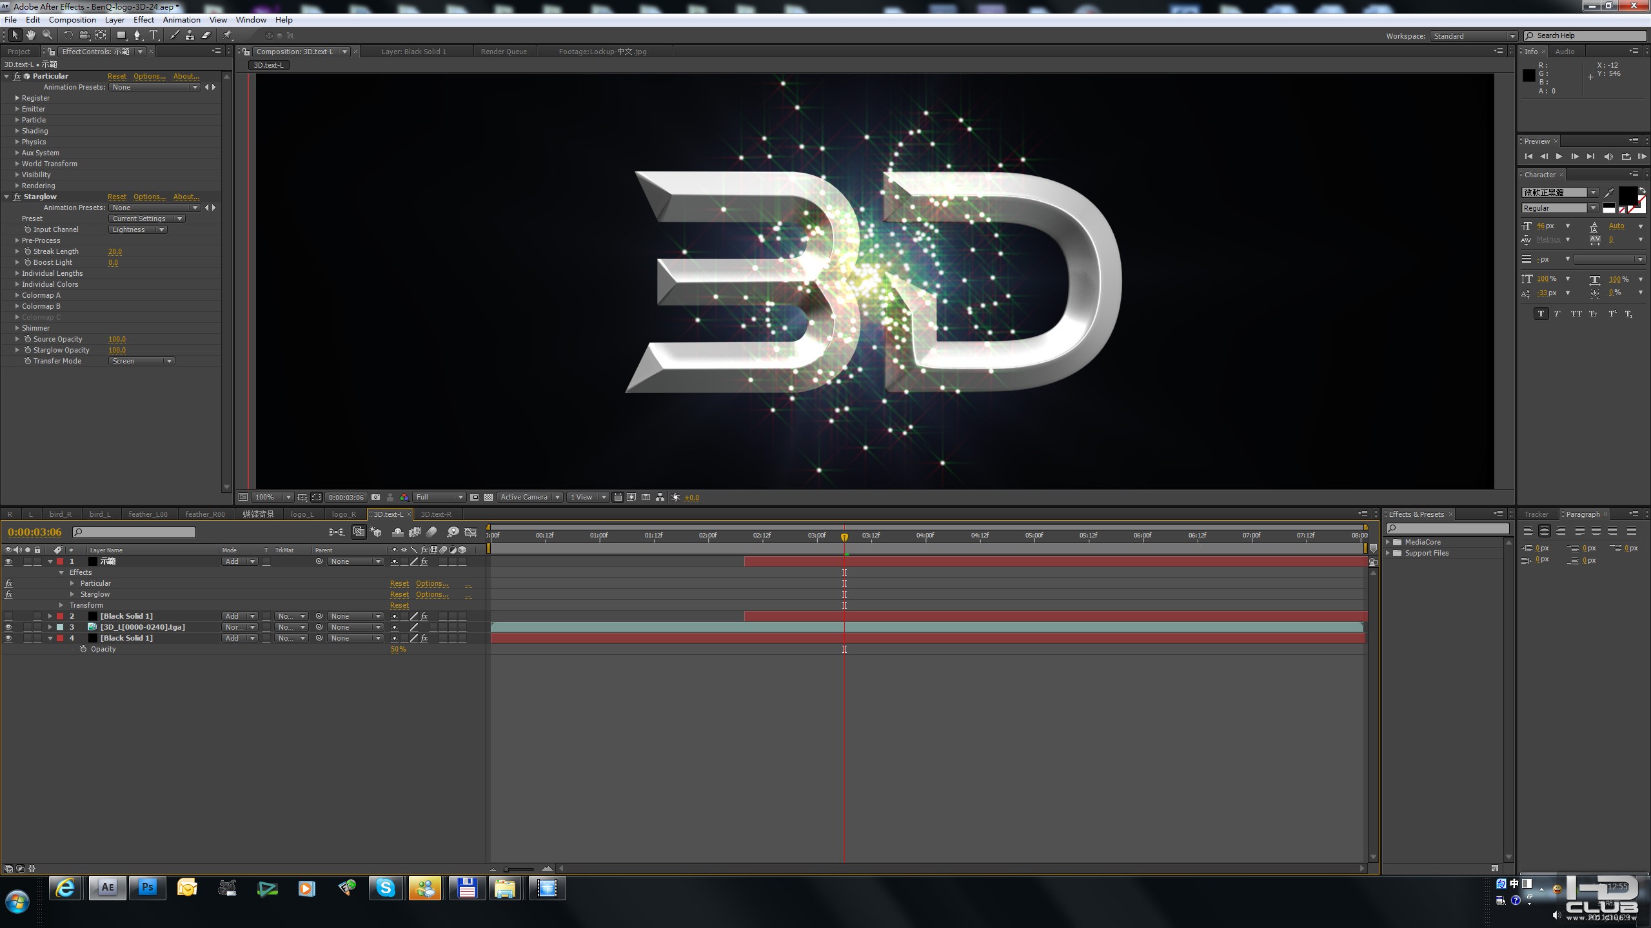Hide layer 4 Black Solid 1
This screenshot has width=1651, height=928.
[8, 638]
